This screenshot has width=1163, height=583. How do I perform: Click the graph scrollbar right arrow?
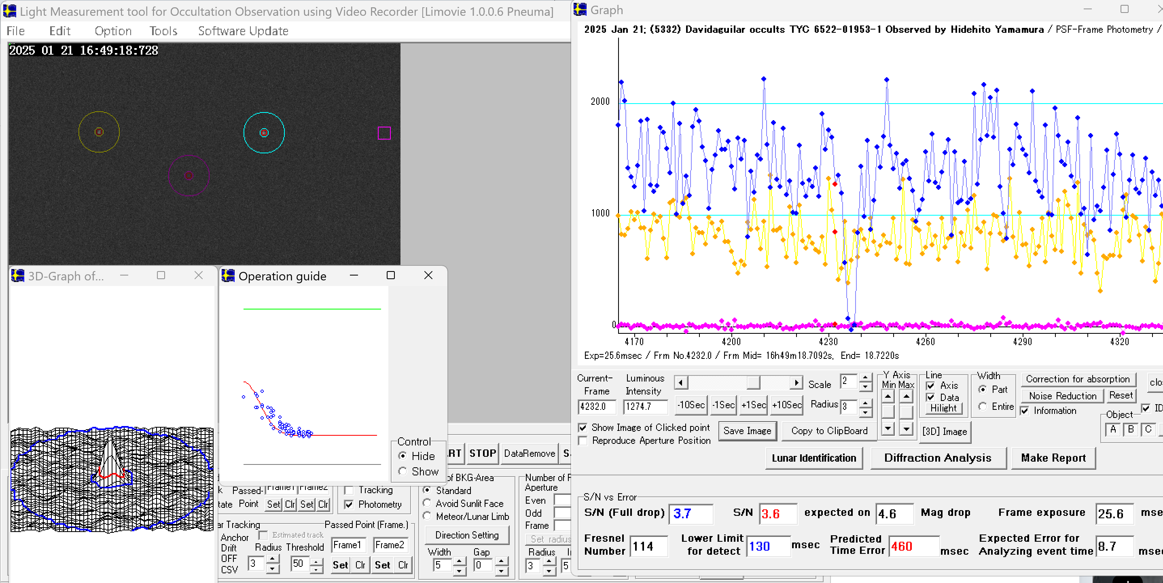click(797, 383)
